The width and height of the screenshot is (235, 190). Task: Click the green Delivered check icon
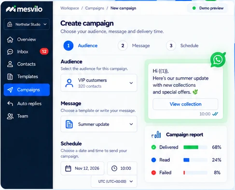pos(153,147)
